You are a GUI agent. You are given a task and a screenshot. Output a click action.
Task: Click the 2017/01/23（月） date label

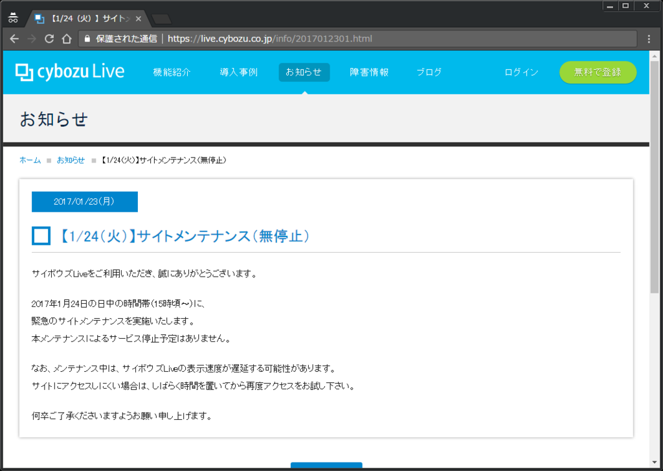(x=85, y=201)
